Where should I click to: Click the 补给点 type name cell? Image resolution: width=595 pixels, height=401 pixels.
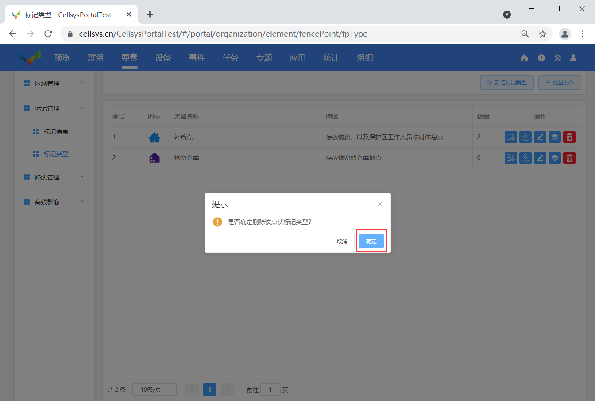point(245,137)
